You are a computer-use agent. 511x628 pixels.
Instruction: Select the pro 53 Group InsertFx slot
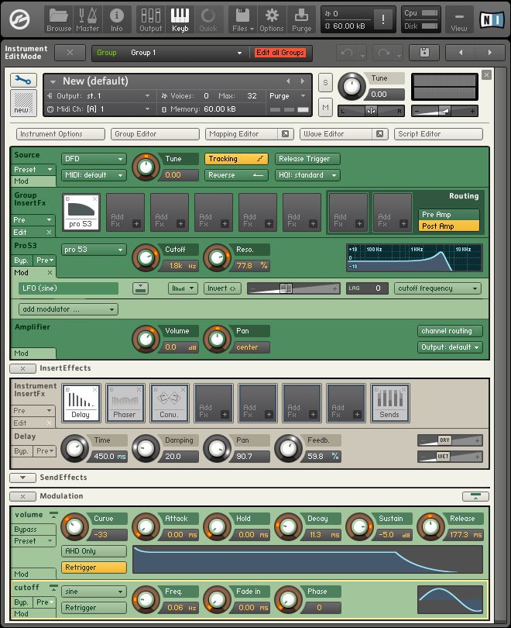click(x=81, y=212)
